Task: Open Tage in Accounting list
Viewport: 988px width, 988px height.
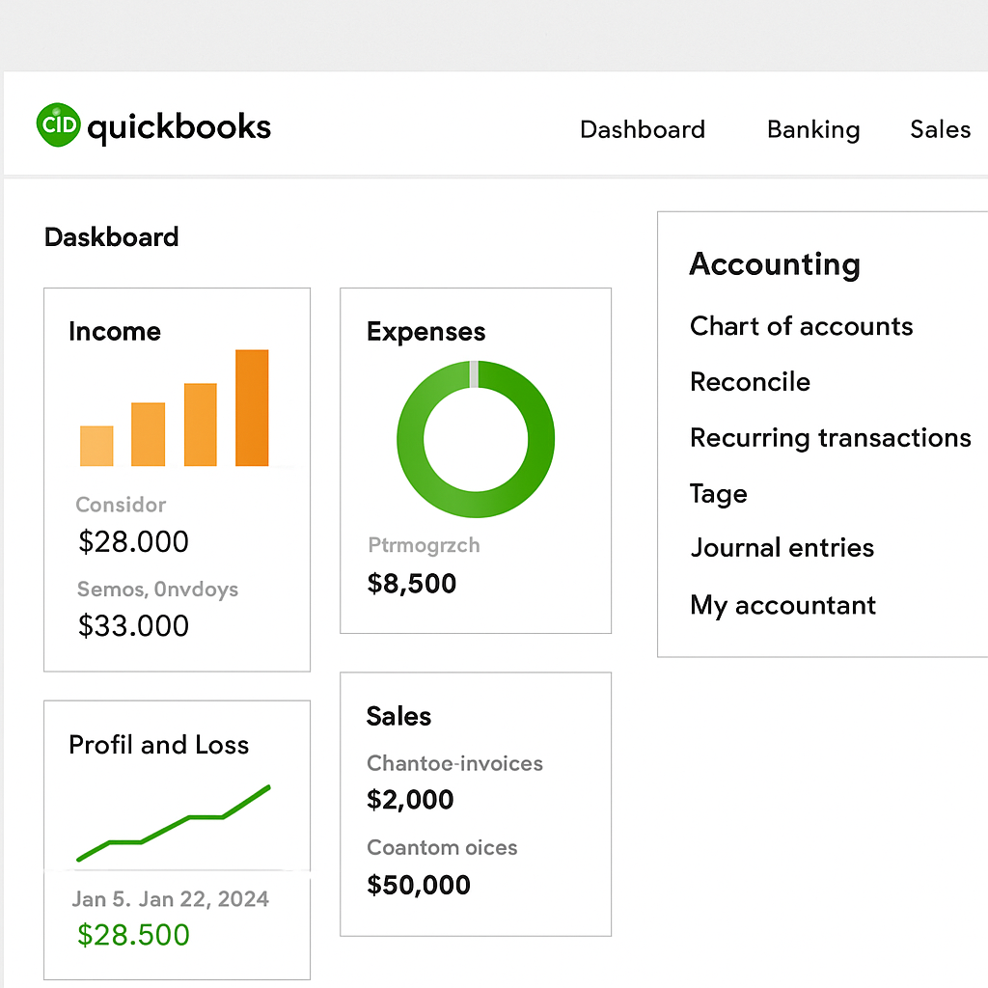Action: coord(718,494)
